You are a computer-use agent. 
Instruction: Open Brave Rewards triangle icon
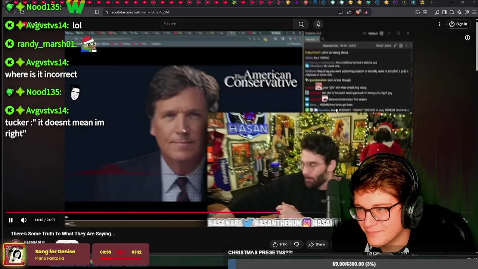click(366, 12)
